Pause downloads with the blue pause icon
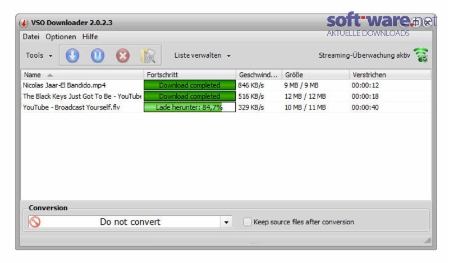This screenshot has height=263, width=449. (x=97, y=56)
